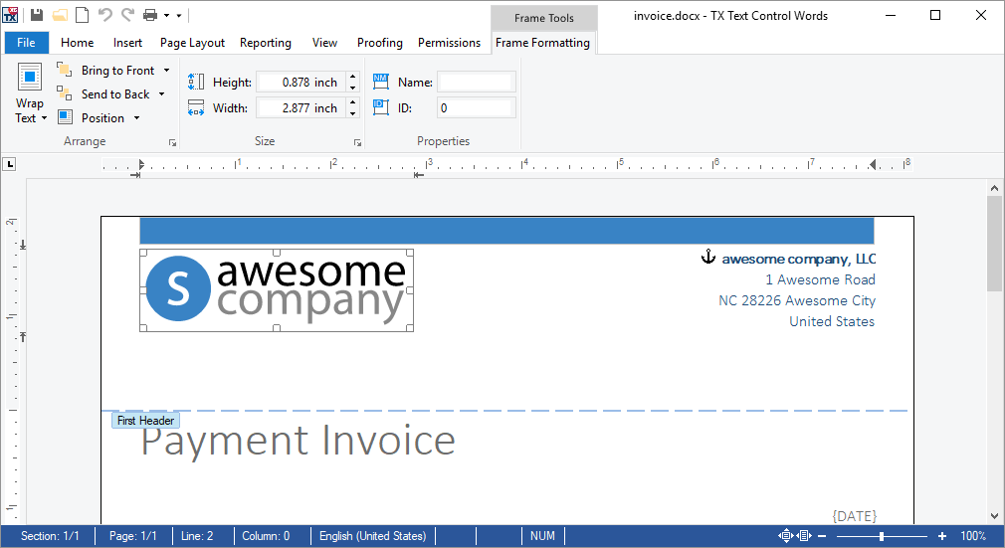Switch to the Home tab
The height and width of the screenshot is (548, 1005).
[x=77, y=43]
